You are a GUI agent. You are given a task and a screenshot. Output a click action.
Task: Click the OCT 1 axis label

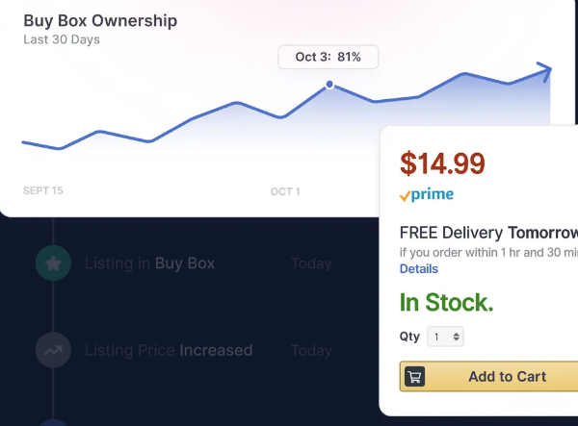click(x=285, y=192)
